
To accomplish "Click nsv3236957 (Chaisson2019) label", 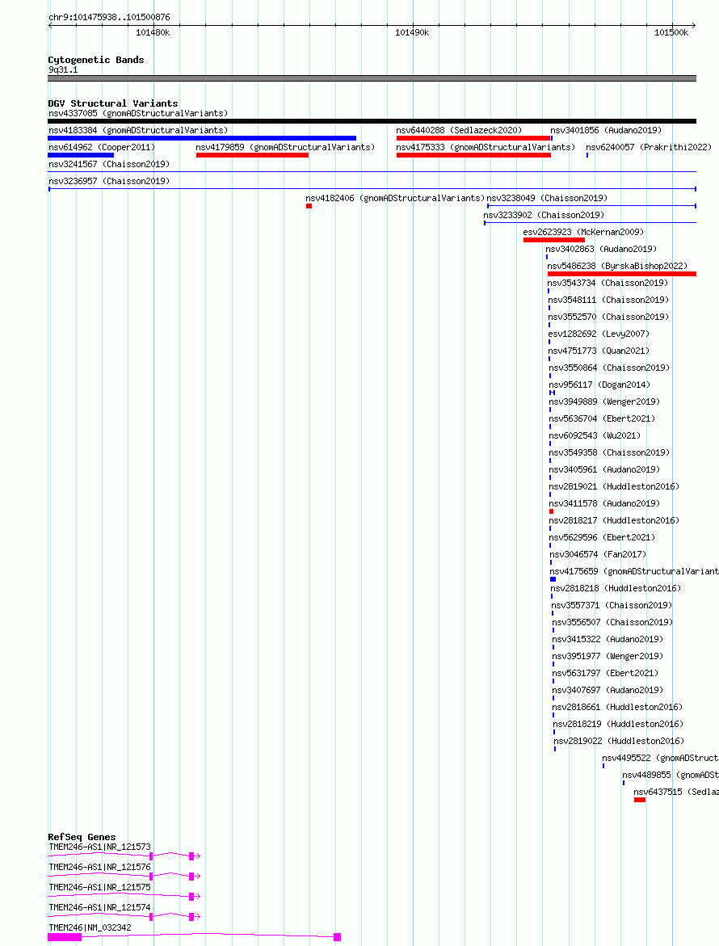I will [x=109, y=181].
